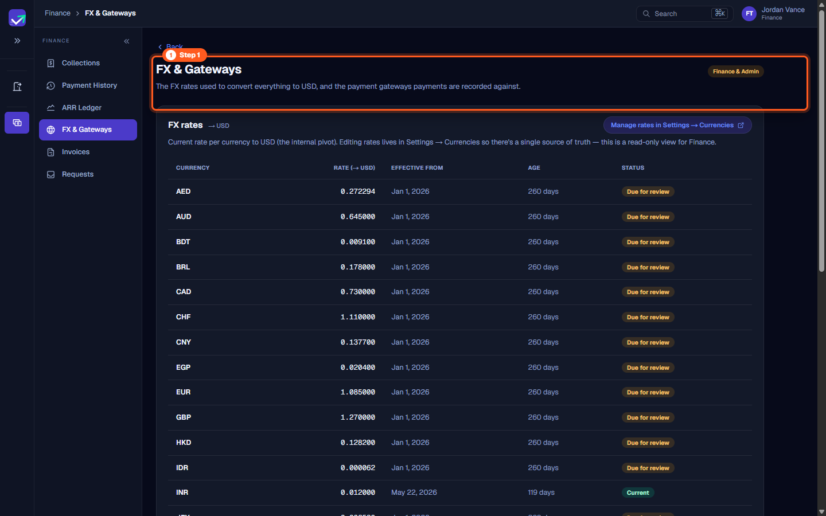Click the INR Current status badge
826x516 pixels.
click(x=638, y=492)
